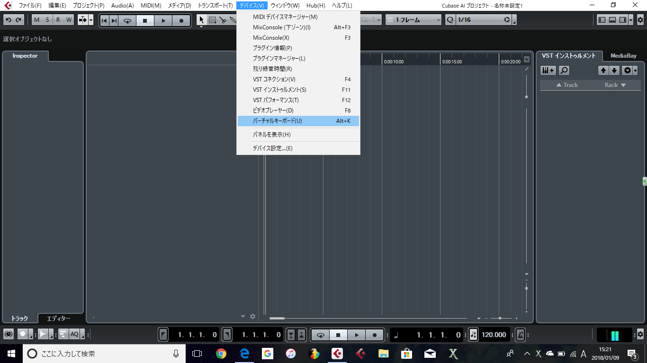The image size is (647, 363).
Task: Choose VST インストゥルメント(S) menu entry
Action: pyautogui.click(x=298, y=90)
